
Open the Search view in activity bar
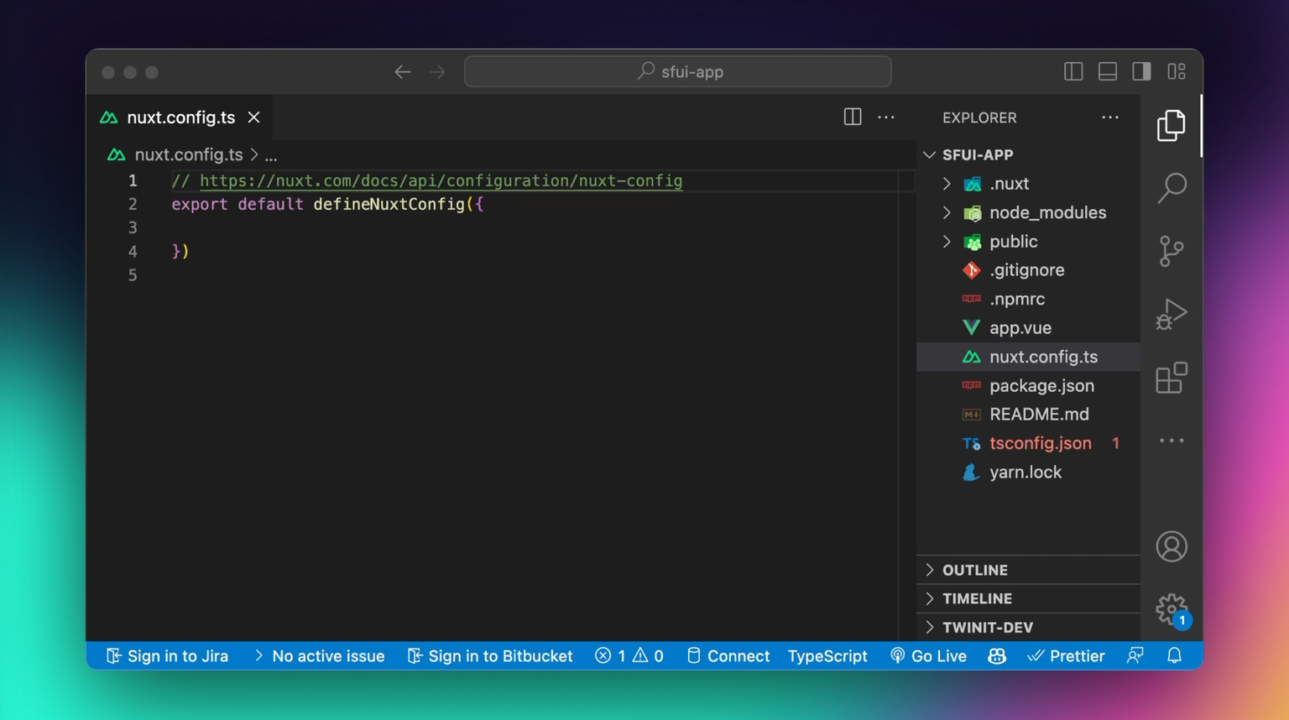point(1171,188)
